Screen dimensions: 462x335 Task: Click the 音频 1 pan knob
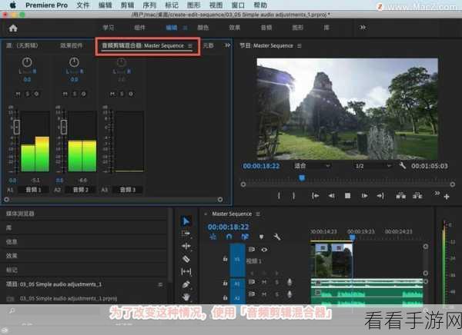click(x=27, y=62)
